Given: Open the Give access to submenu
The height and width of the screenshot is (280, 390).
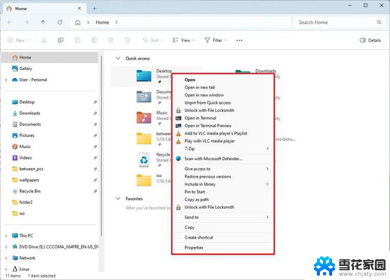Looking at the screenshot, I should 223,169.
